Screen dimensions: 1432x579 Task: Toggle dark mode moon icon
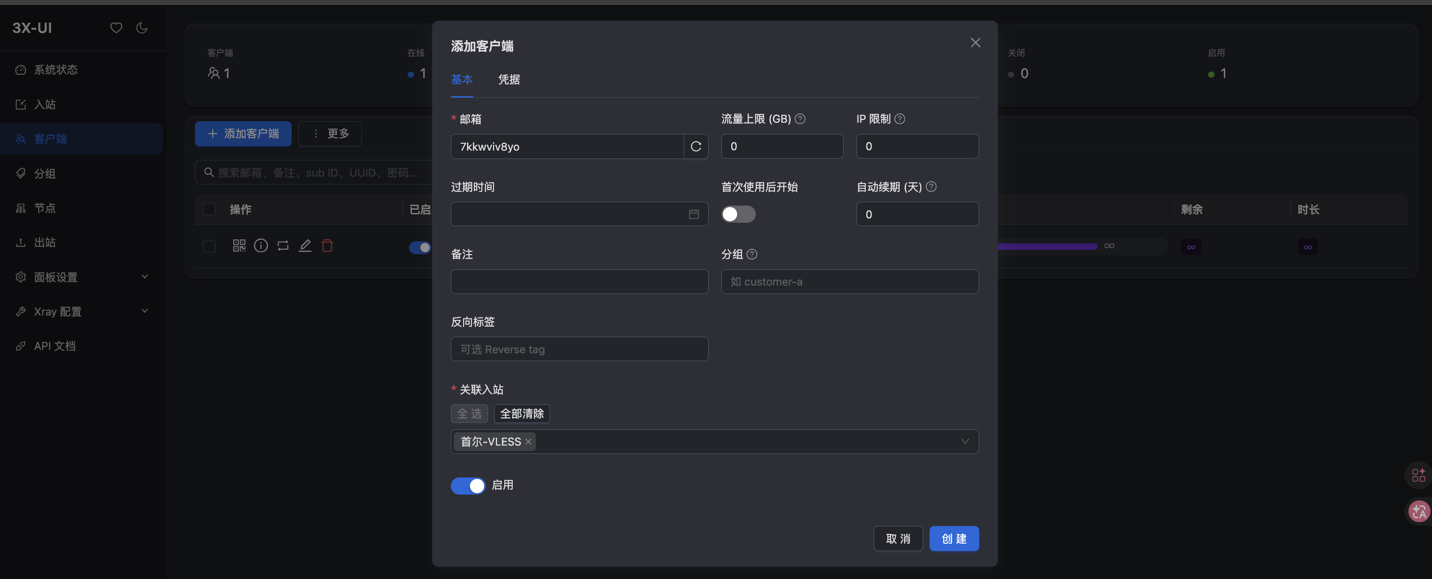(142, 28)
